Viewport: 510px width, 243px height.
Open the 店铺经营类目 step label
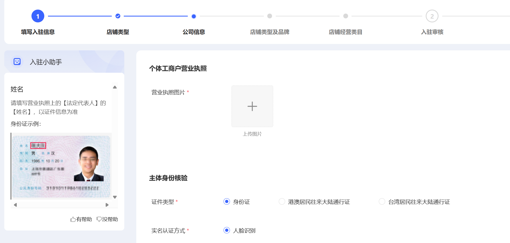346,32
